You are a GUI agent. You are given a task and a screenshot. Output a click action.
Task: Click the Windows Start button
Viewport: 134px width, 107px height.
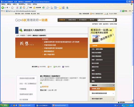pos(5,105)
